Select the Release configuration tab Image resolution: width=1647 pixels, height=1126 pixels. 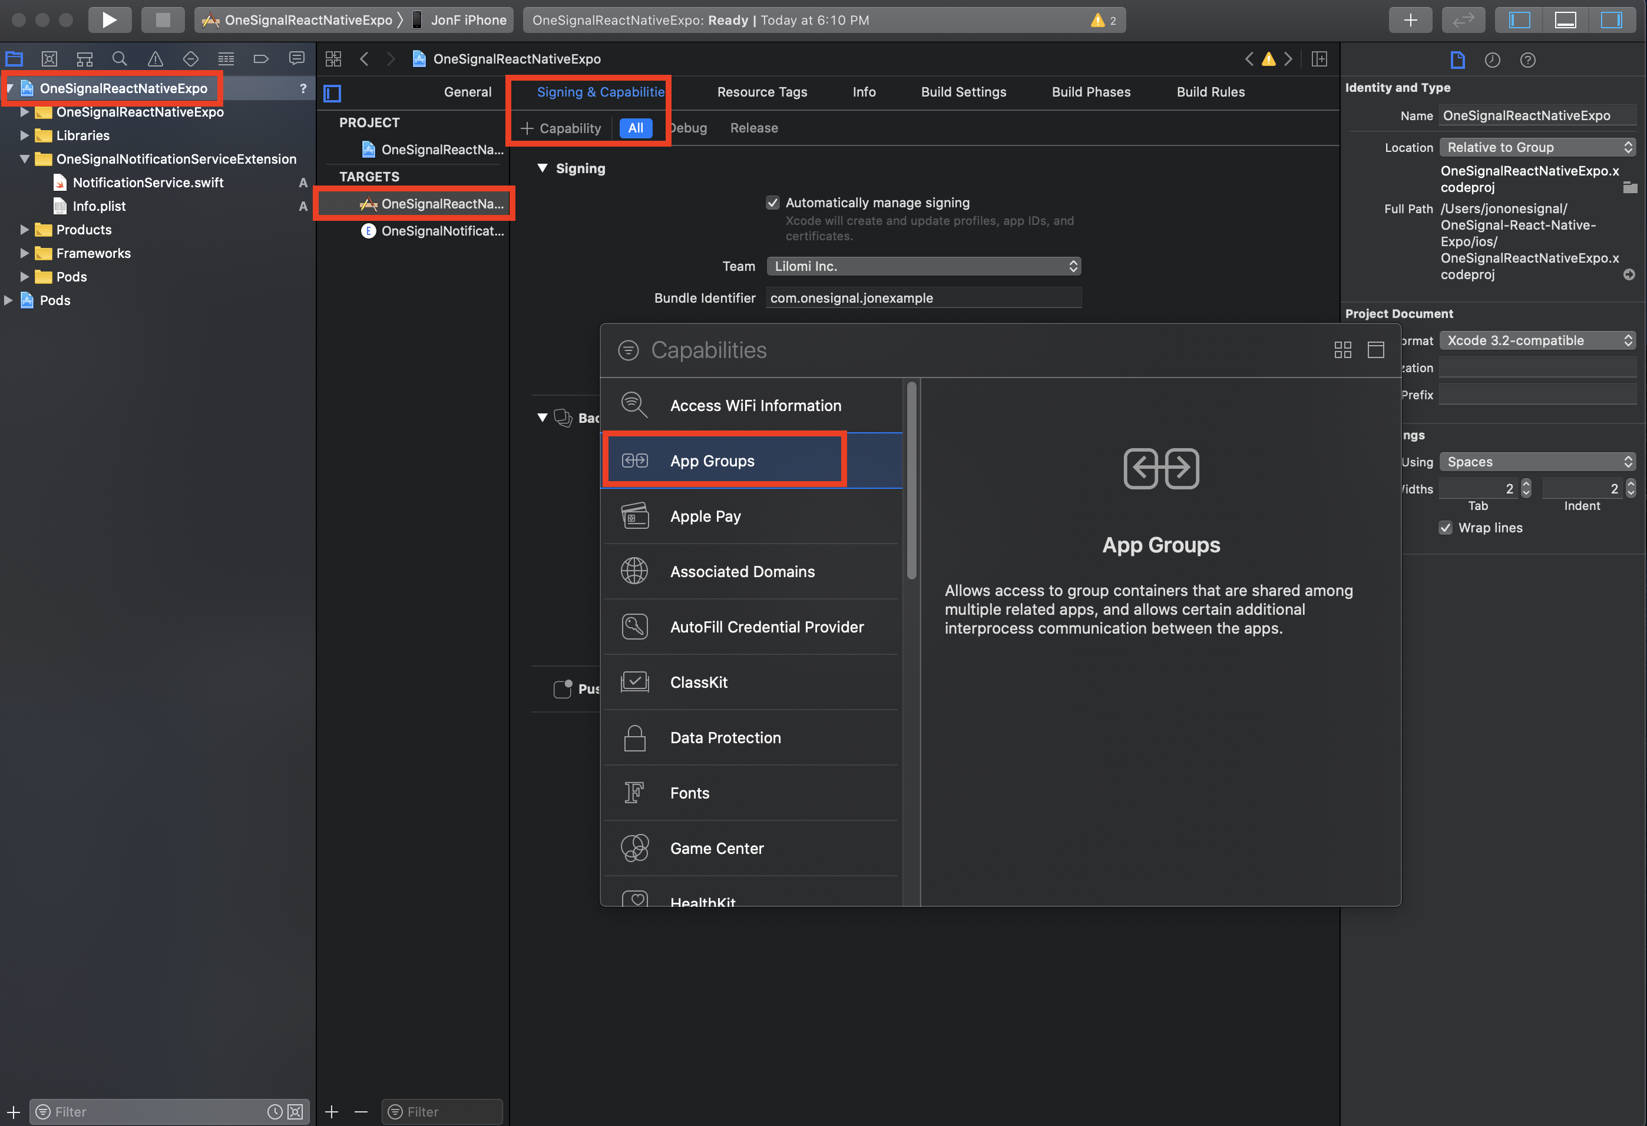[x=753, y=128]
